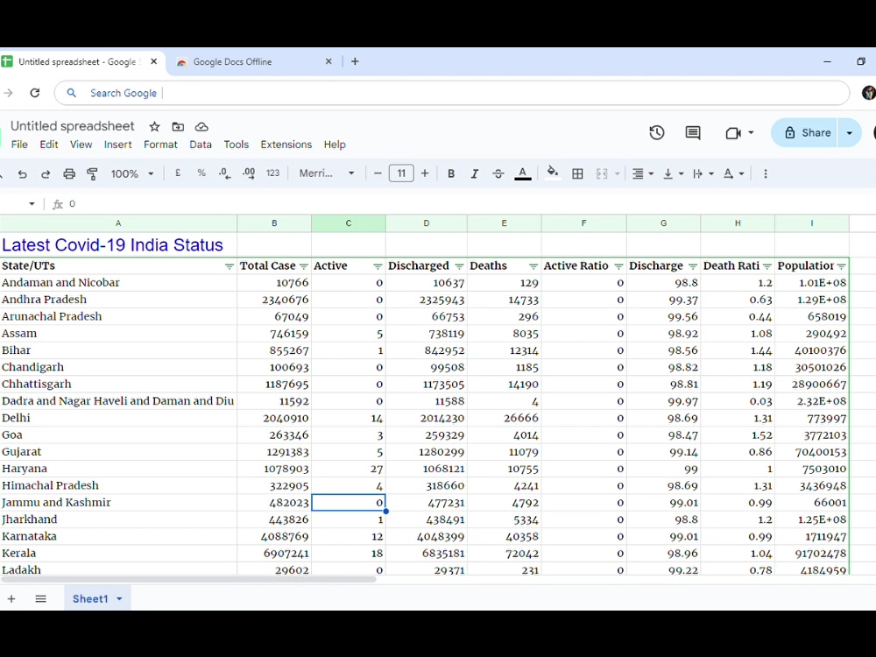Click the Undo icon in toolbar

pos(23,173)
